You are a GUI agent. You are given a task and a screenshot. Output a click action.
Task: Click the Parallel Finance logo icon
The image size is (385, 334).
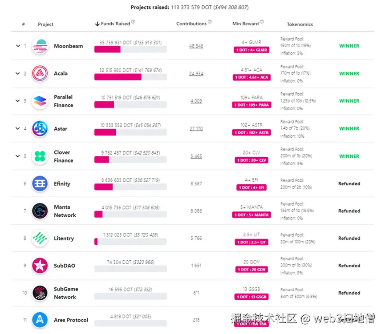tap(40, 101)
